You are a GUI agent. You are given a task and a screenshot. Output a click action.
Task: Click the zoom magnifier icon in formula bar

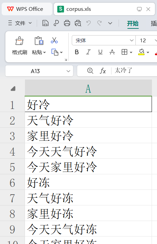[90, 71]
